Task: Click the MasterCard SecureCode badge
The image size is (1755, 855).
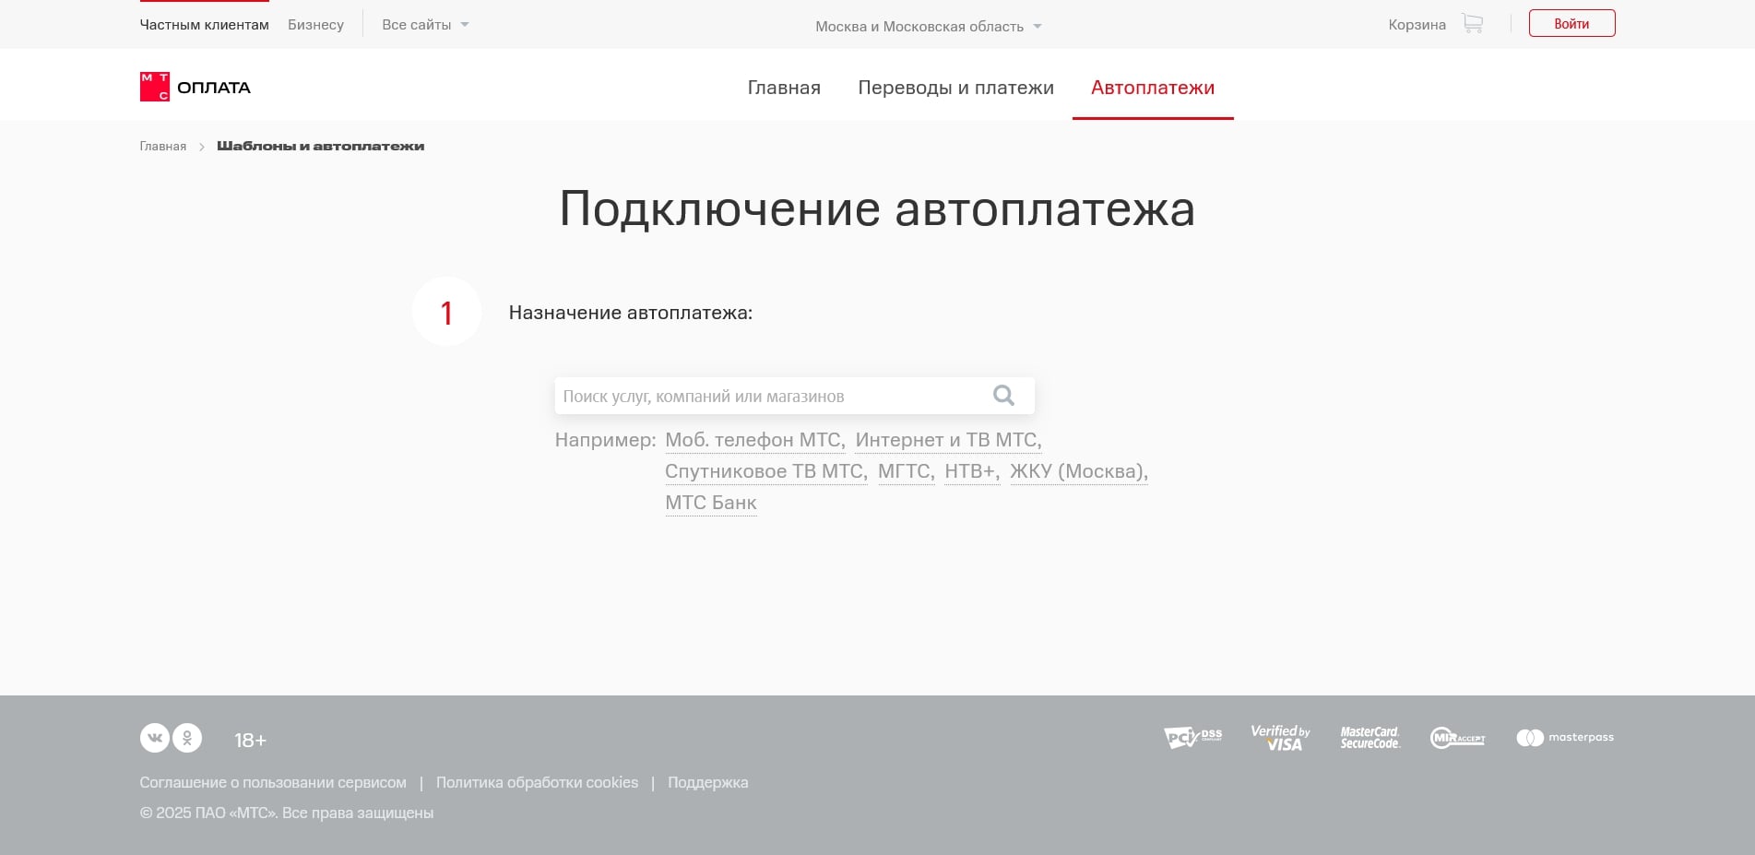Action: (x=1370, y=738)
